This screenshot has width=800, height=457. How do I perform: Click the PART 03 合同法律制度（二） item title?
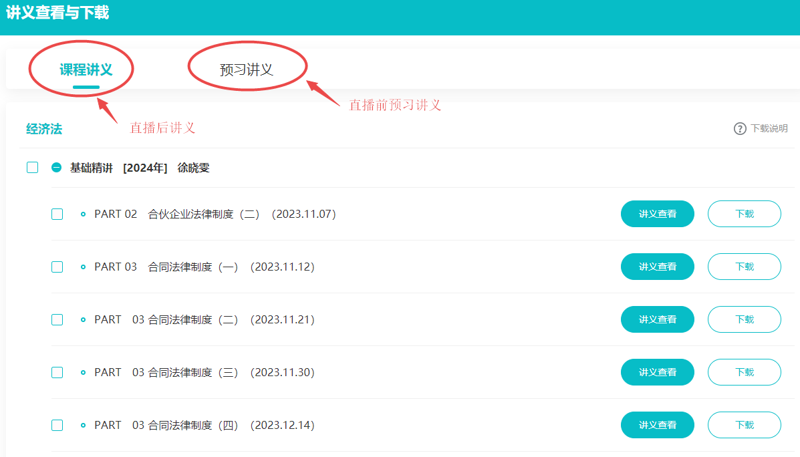(204, 320)
